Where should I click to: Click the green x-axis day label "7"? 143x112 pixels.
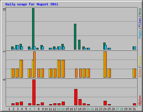(x=34, y=109)
